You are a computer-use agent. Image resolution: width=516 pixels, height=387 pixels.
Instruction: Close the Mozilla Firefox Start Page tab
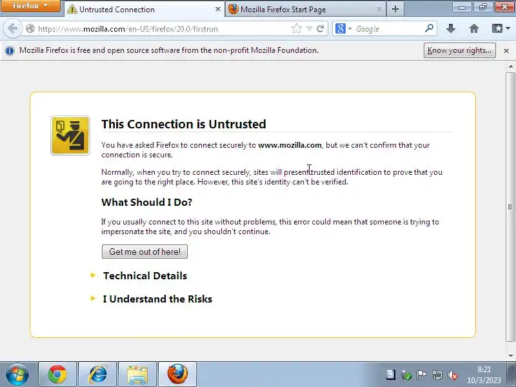pyautogui.click(x=379, y=9)
